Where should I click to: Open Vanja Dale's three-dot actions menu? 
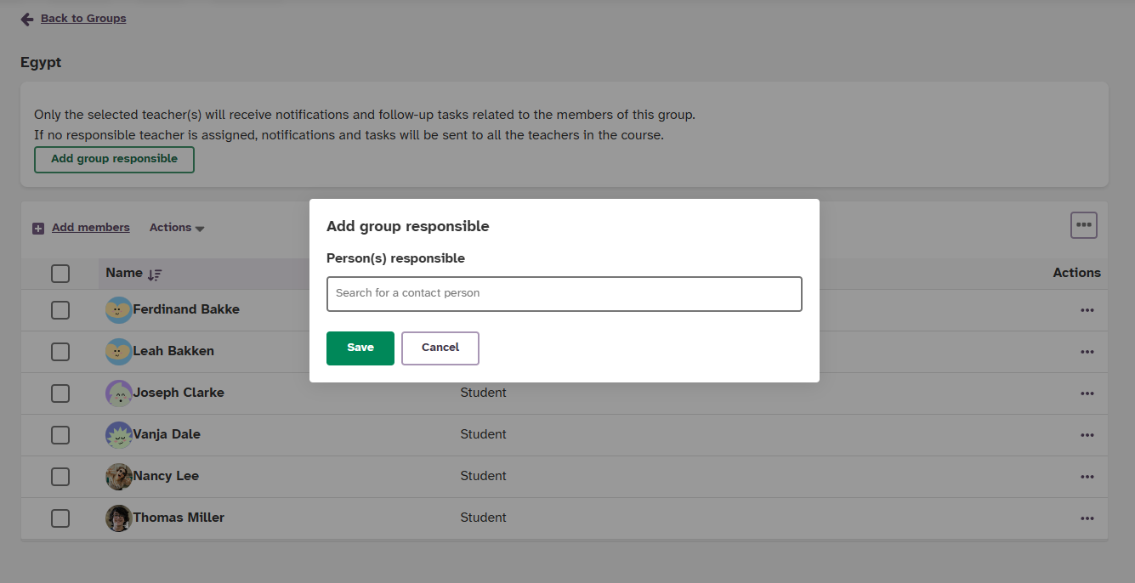click(x=1087, y=435)
